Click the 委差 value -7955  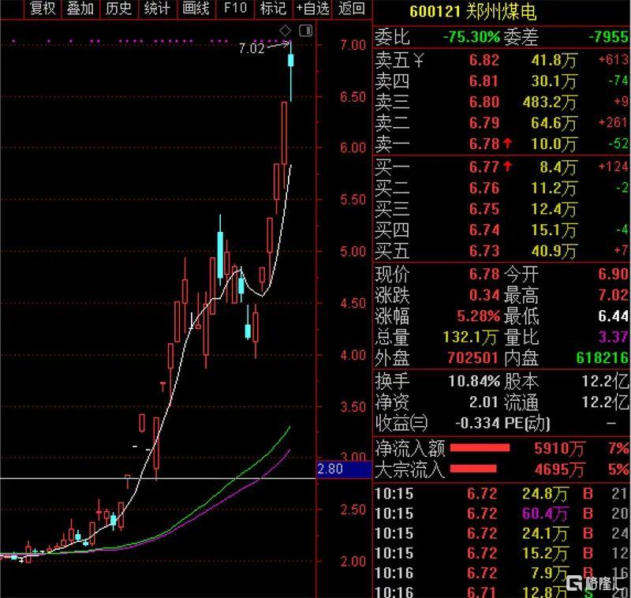click(x=608, y=37)
